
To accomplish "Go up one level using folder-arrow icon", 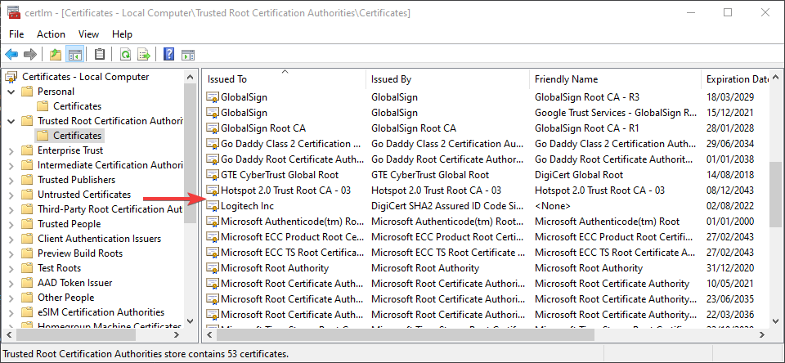I will coord(56,54).
